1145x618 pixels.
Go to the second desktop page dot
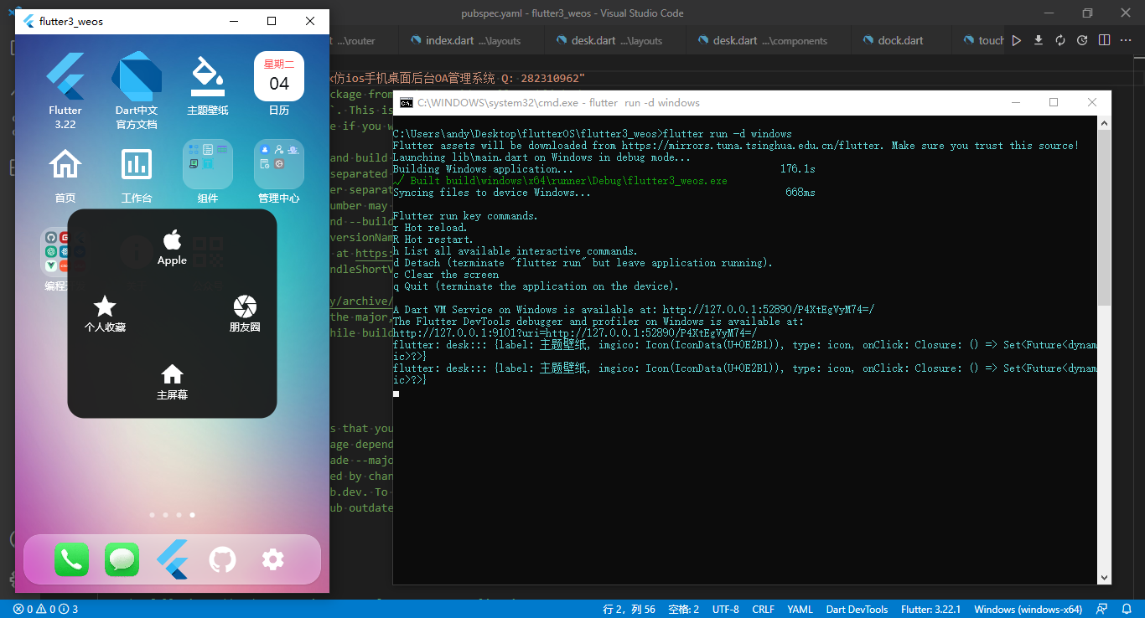pos(165,515)
